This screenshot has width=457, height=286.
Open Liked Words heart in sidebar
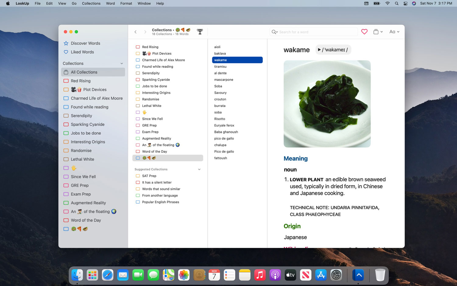(66, 52)
